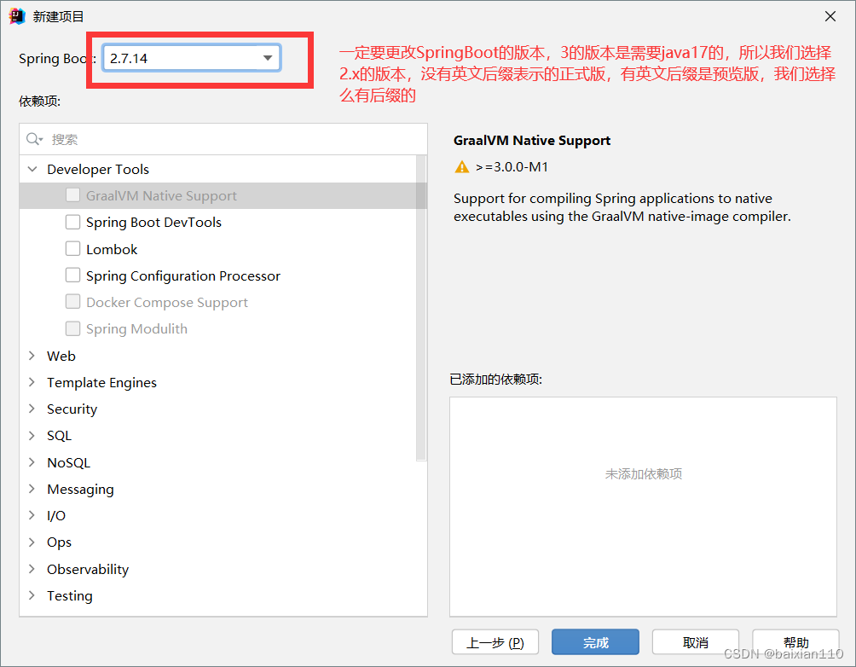Click the IntelliJ IDEA logo in title bar
The width and height of the screenshot is (856, 667).
(x=17, y=16)
